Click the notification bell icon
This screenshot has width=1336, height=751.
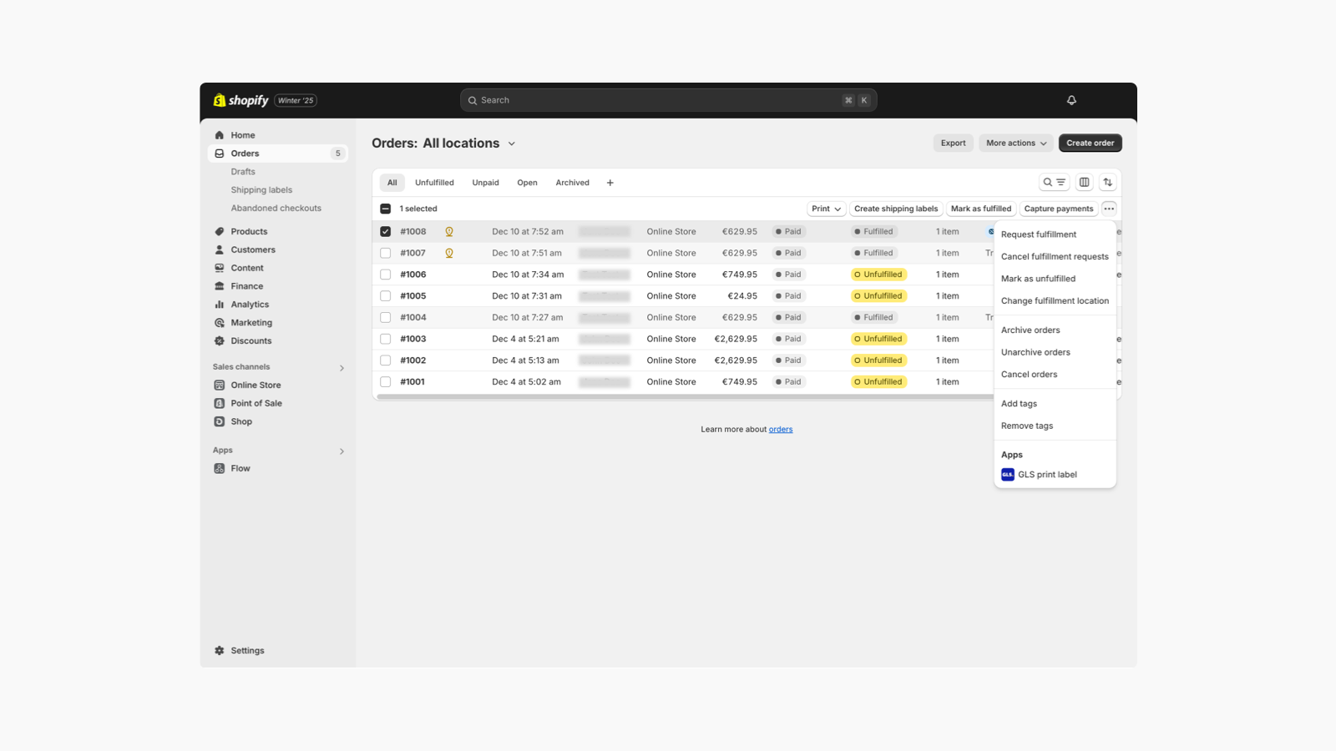(x=1071, y=99)
